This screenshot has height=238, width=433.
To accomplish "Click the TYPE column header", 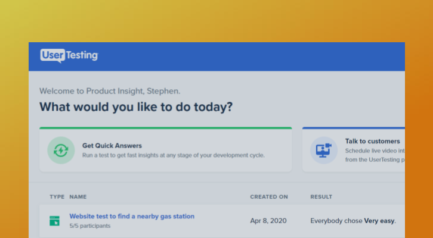I will pos(57,197).
